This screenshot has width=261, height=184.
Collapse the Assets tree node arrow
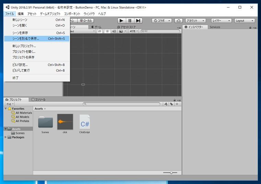pyautogui.click(x=5, y=129)
